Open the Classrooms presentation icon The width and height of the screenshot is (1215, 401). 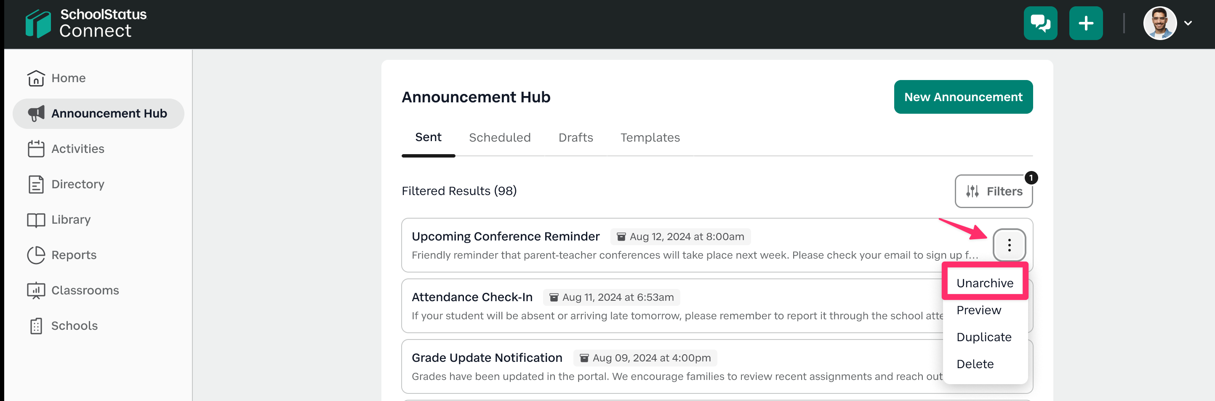[36, 291]
